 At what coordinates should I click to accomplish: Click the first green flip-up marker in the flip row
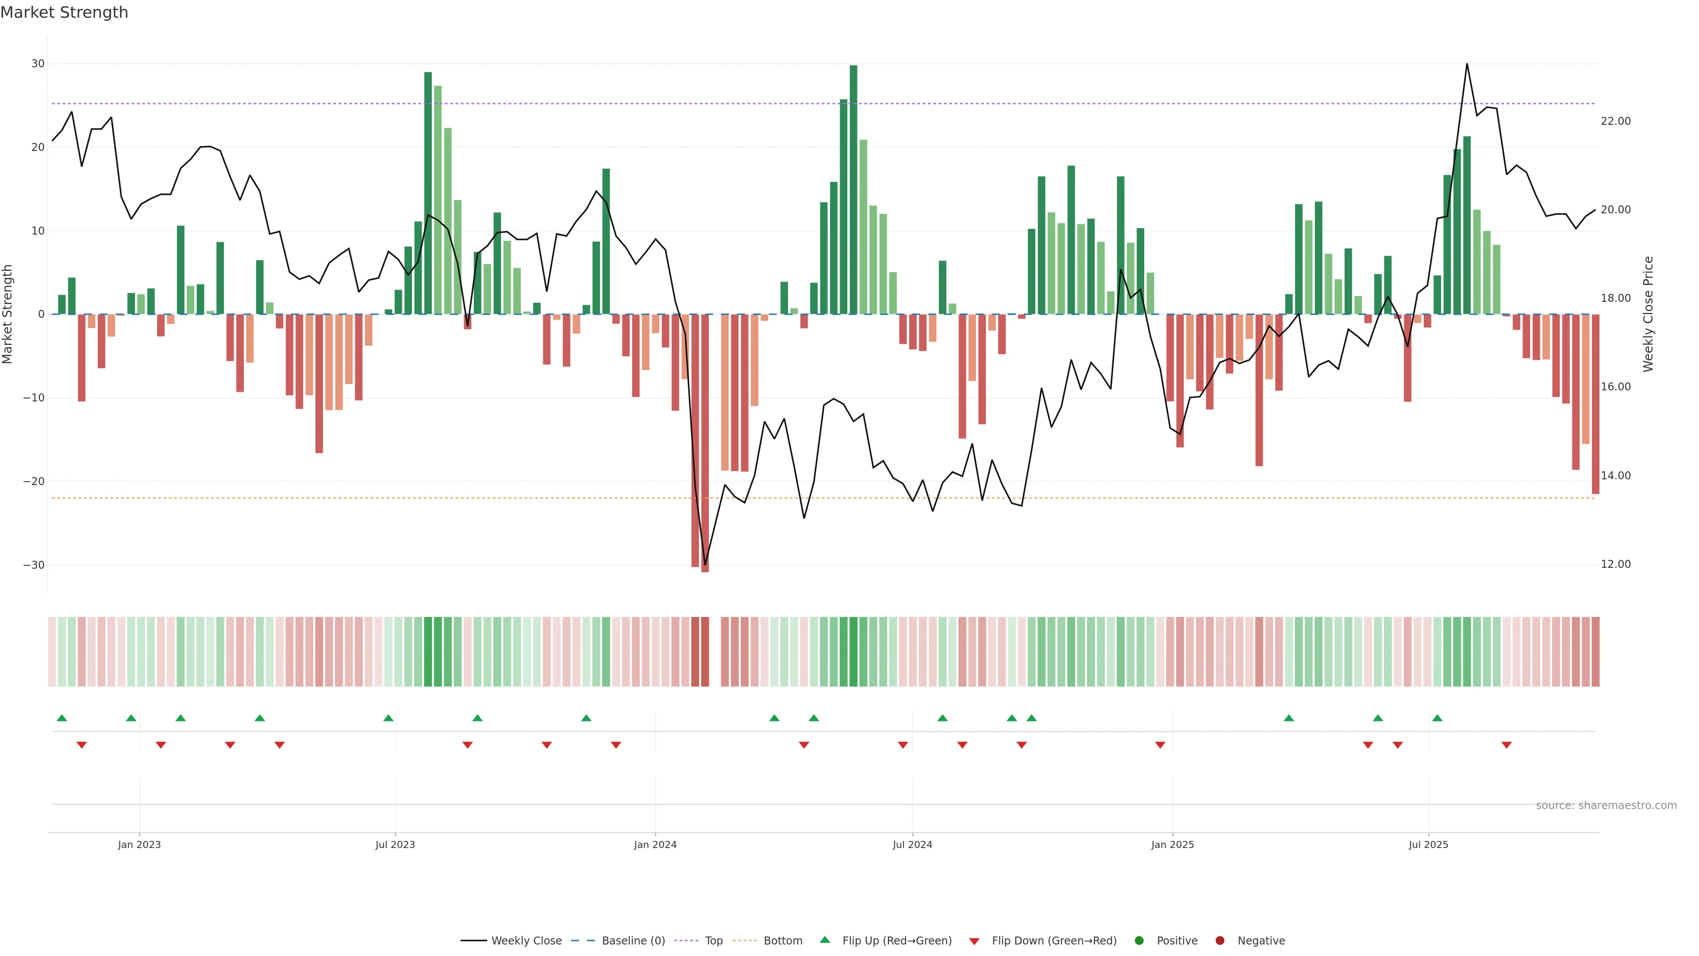(x=62, y=718)
